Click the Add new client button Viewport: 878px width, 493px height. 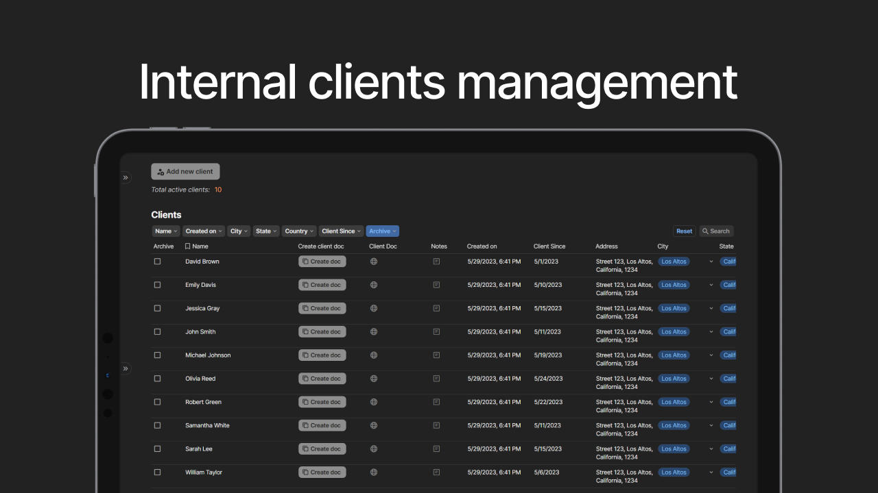point(185,172)
